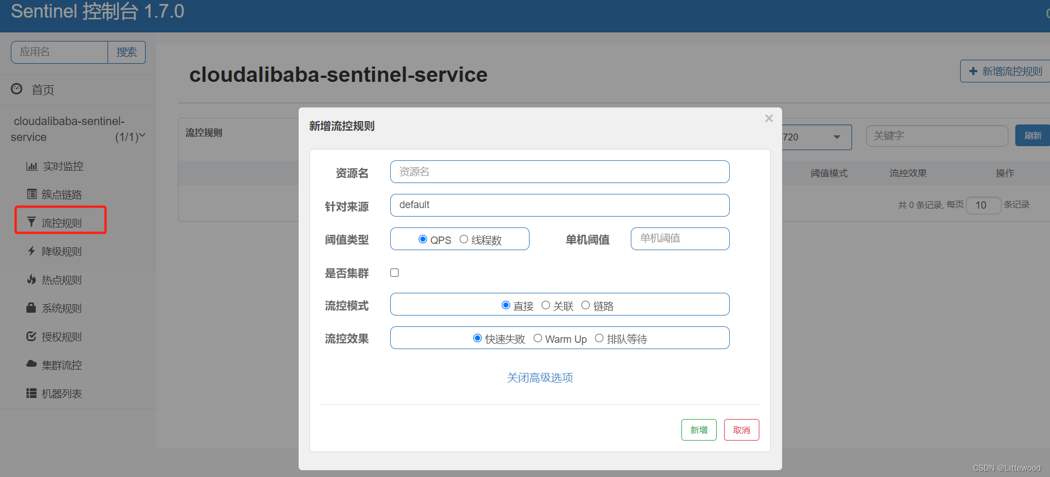Select Warm Up flow control effect
The width and height of the screenshot is (1050, 477).
(x=538, y=338)
